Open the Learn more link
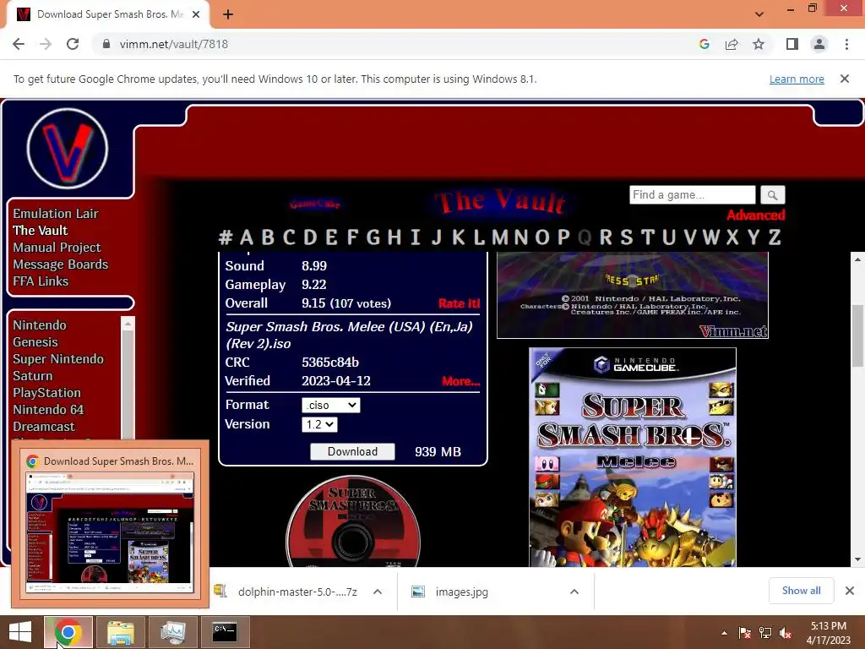This screenshot has height=649, width=865. [797, 79]
